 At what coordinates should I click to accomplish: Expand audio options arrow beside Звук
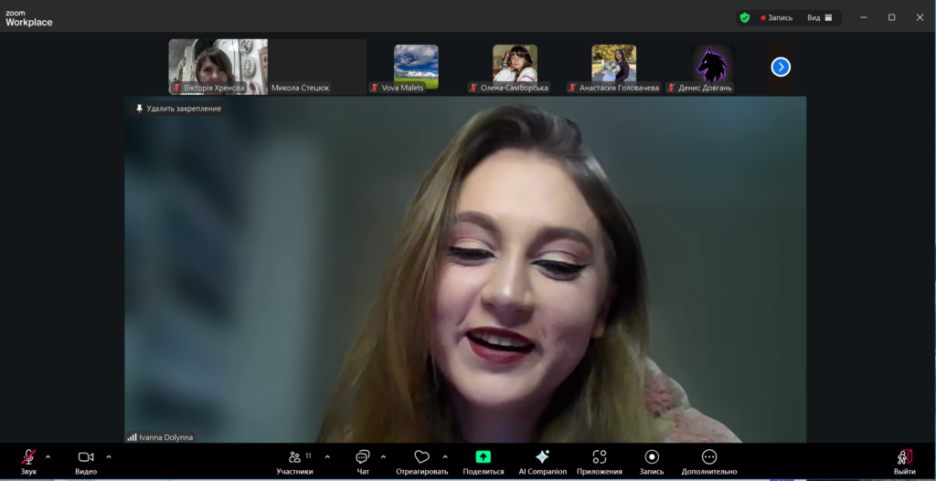tap(48, 456)
